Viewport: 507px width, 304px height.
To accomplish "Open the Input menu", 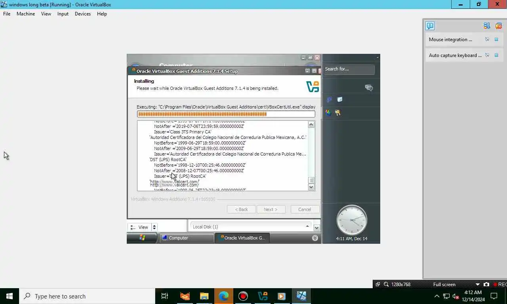I will (x=63, y=13).
